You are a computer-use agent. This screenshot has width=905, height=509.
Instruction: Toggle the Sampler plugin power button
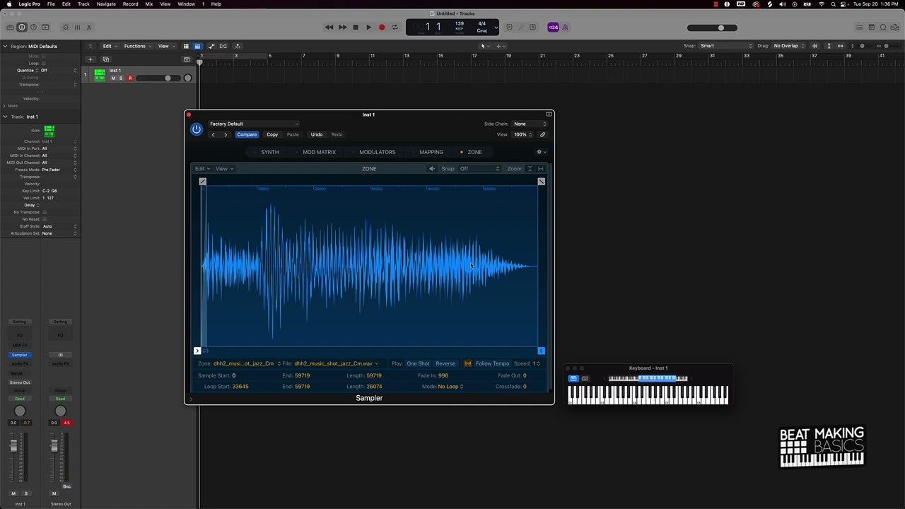pyautogui.click(x=197, y=129)
